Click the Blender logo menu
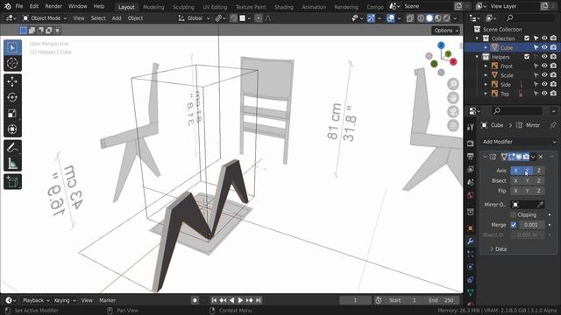 pos(8,6)
